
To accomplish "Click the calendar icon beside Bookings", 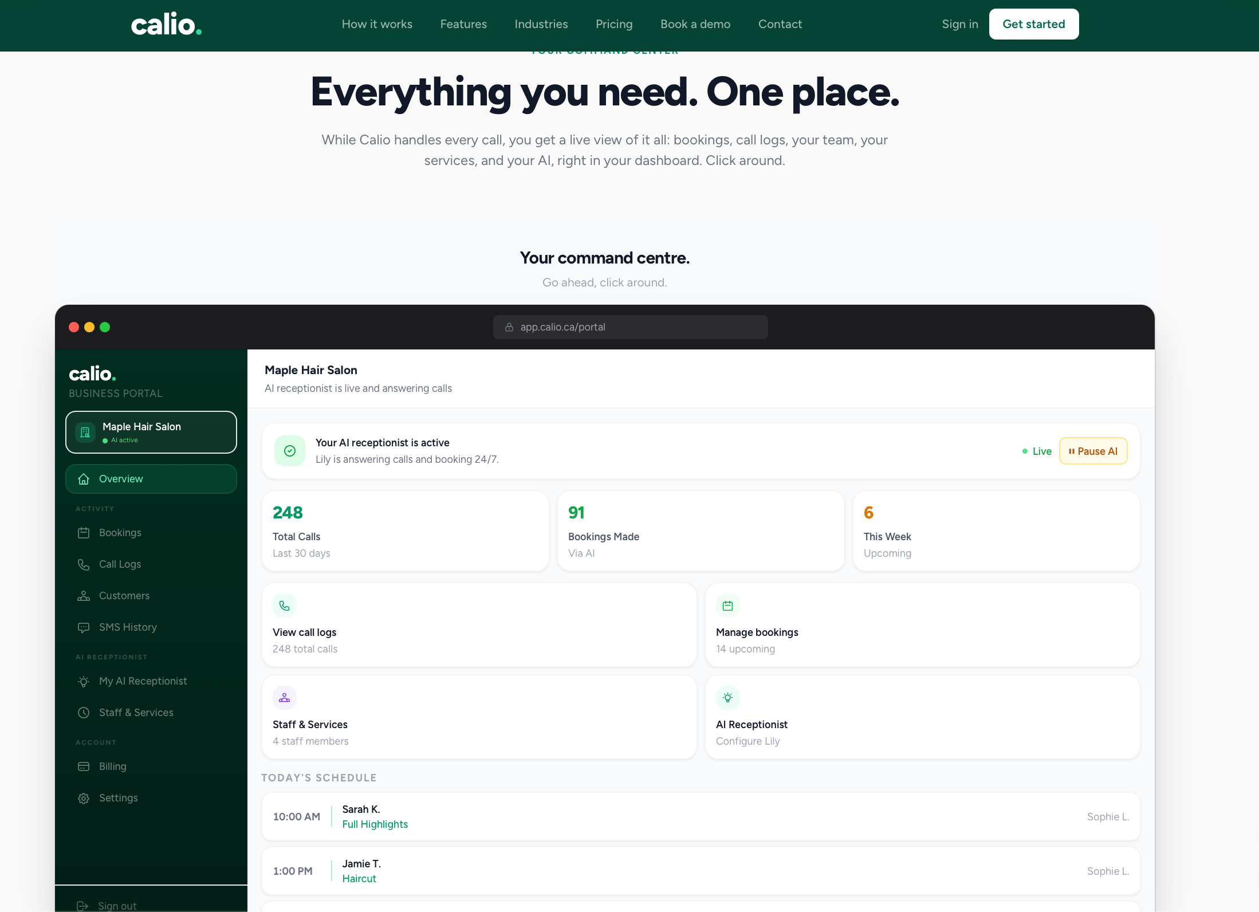I will click(x=84, y=533).
